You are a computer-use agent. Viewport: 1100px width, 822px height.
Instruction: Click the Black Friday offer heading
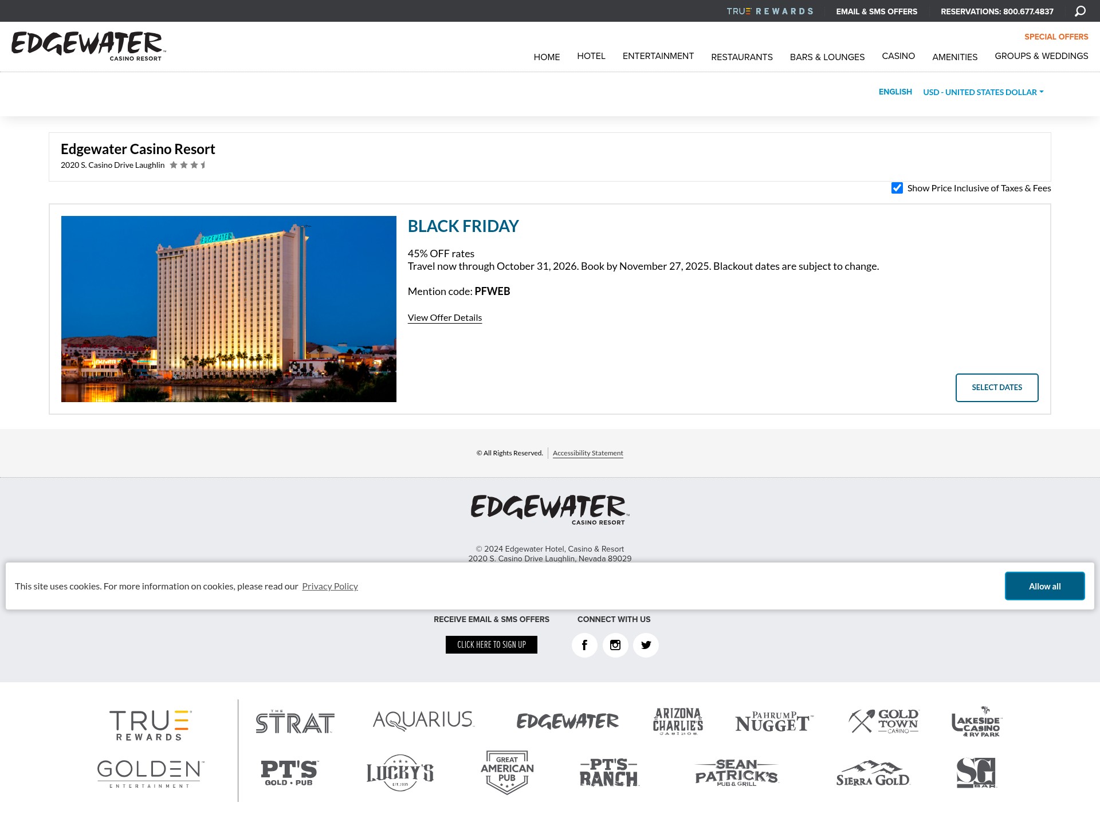click(x=463, y=226)
